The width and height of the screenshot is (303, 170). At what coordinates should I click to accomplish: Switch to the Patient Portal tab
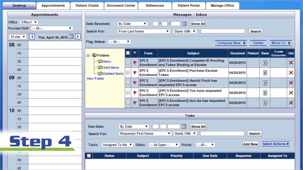pyautogui.click(x=188, y=6)
